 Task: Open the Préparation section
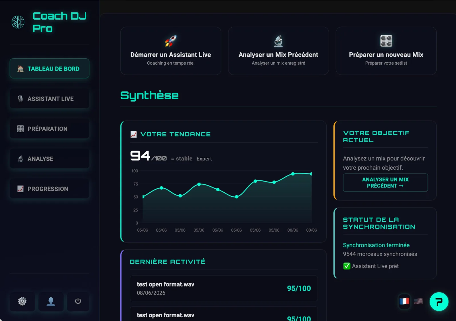50,129
